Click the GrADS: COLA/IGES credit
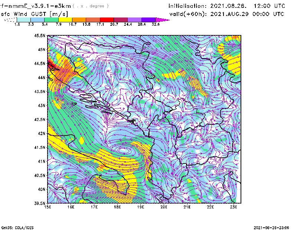The width and height of the screenshot is (297, 230). [x=17, y=228]
